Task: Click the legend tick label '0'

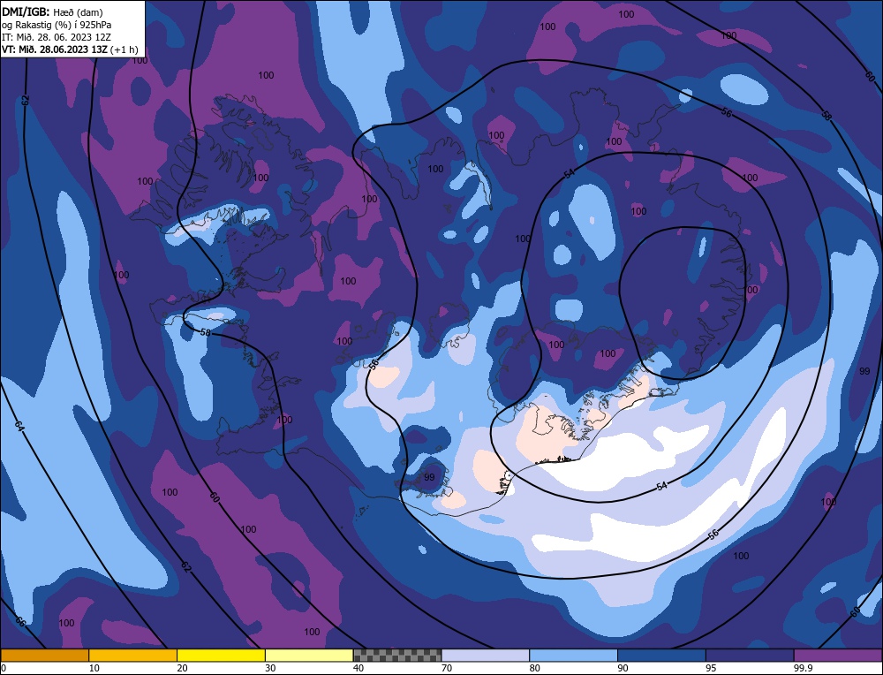Action: click(4, 668)
